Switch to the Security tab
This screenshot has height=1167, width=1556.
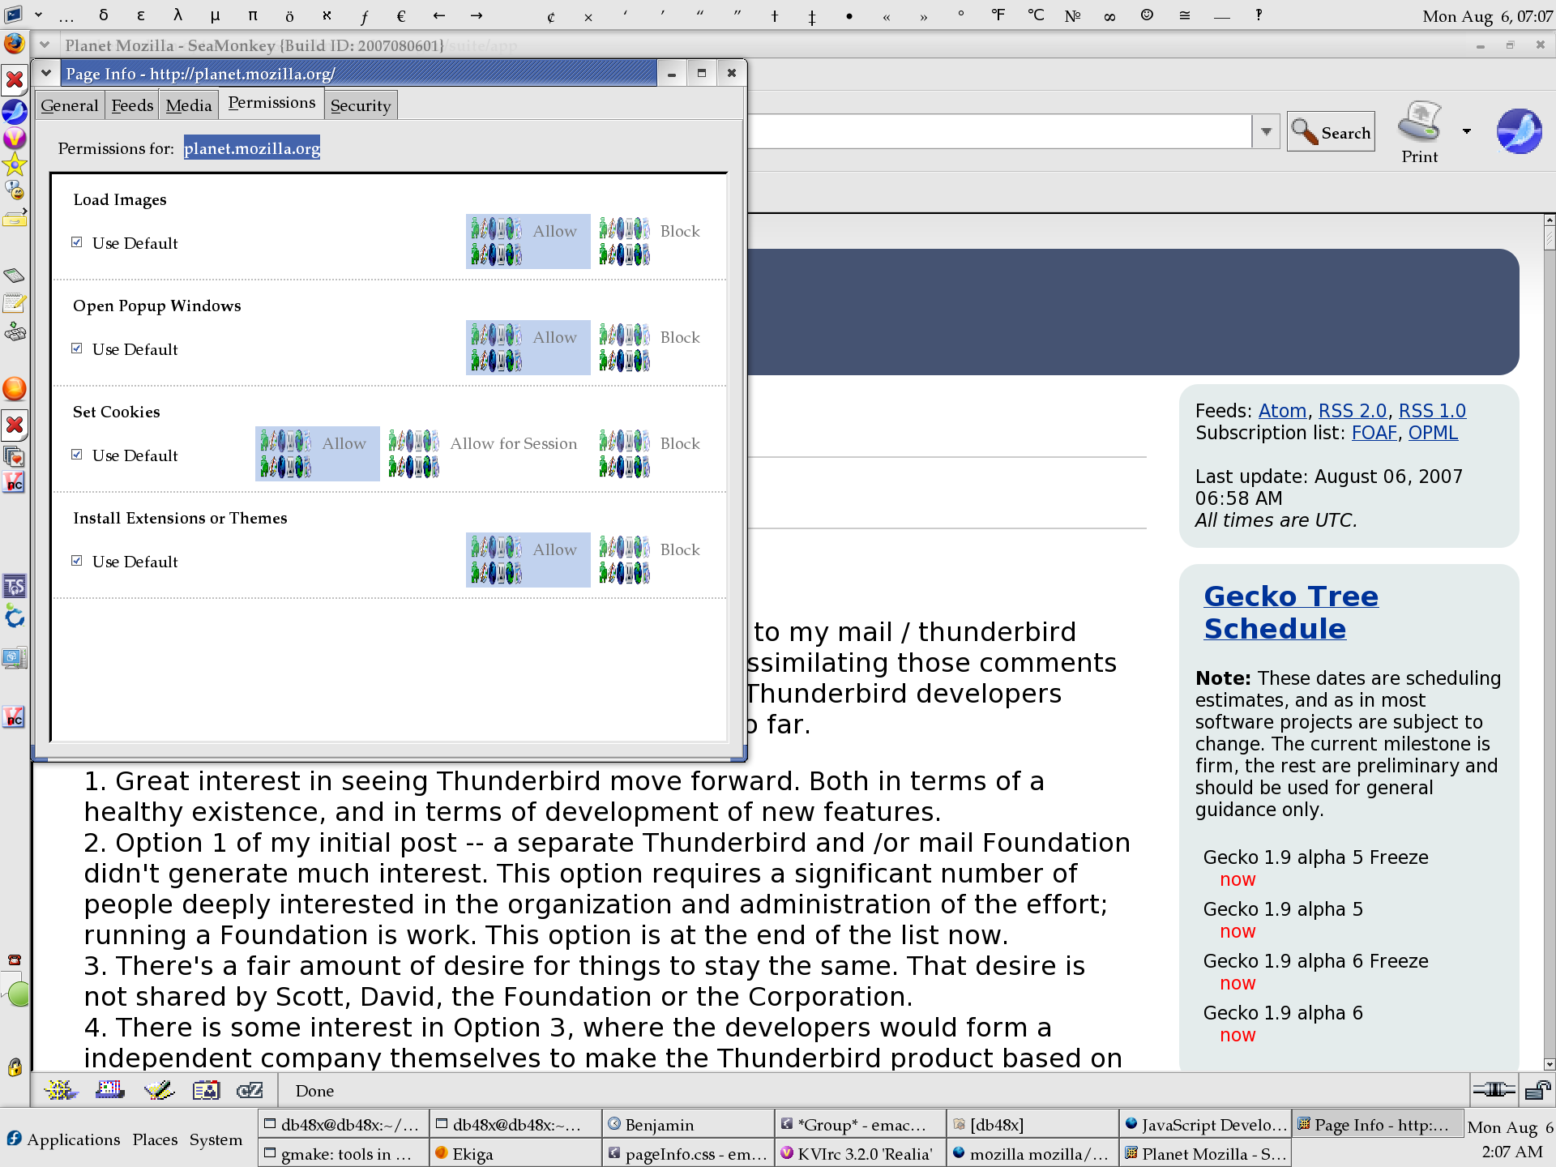[x=361, y=105]
